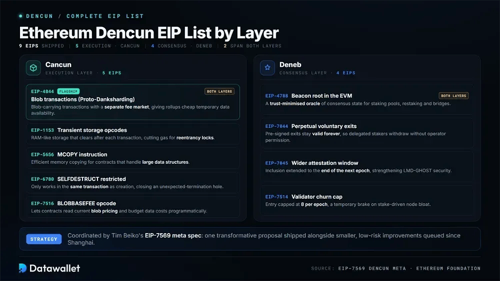Screen dimensions: 500x281
Task: Select 'Validator churn cap' title
Action: point(317,197)
